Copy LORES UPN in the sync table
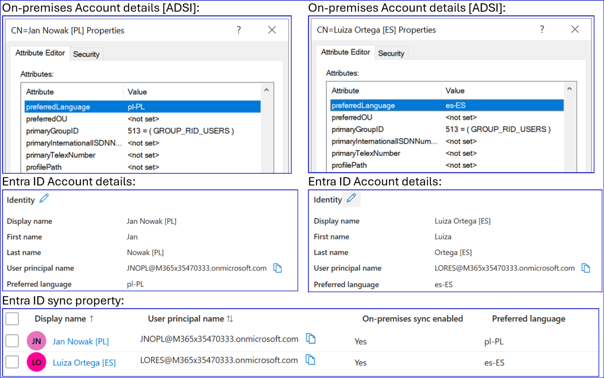Viewport: 604px width, 378px height. [x=311, y=360]
